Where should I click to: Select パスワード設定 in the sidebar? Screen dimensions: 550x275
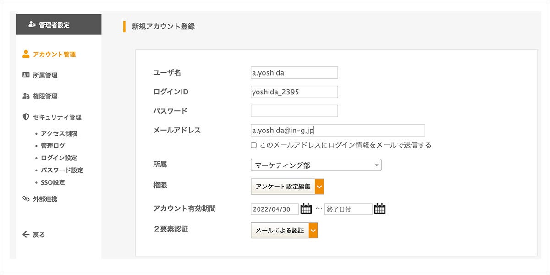tap(62, 170)
